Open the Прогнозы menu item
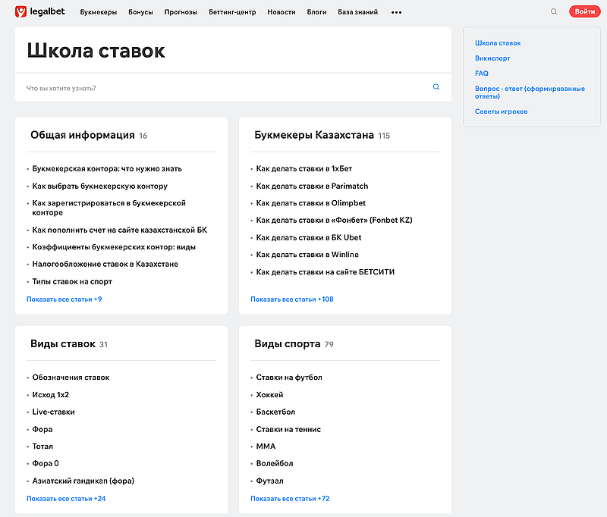607x517 pixels. [x=181, y=11]
